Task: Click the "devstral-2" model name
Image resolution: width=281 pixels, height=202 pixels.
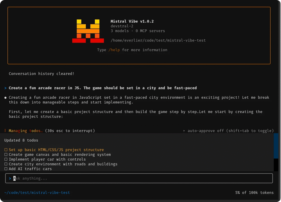Action: pos(122,26)
